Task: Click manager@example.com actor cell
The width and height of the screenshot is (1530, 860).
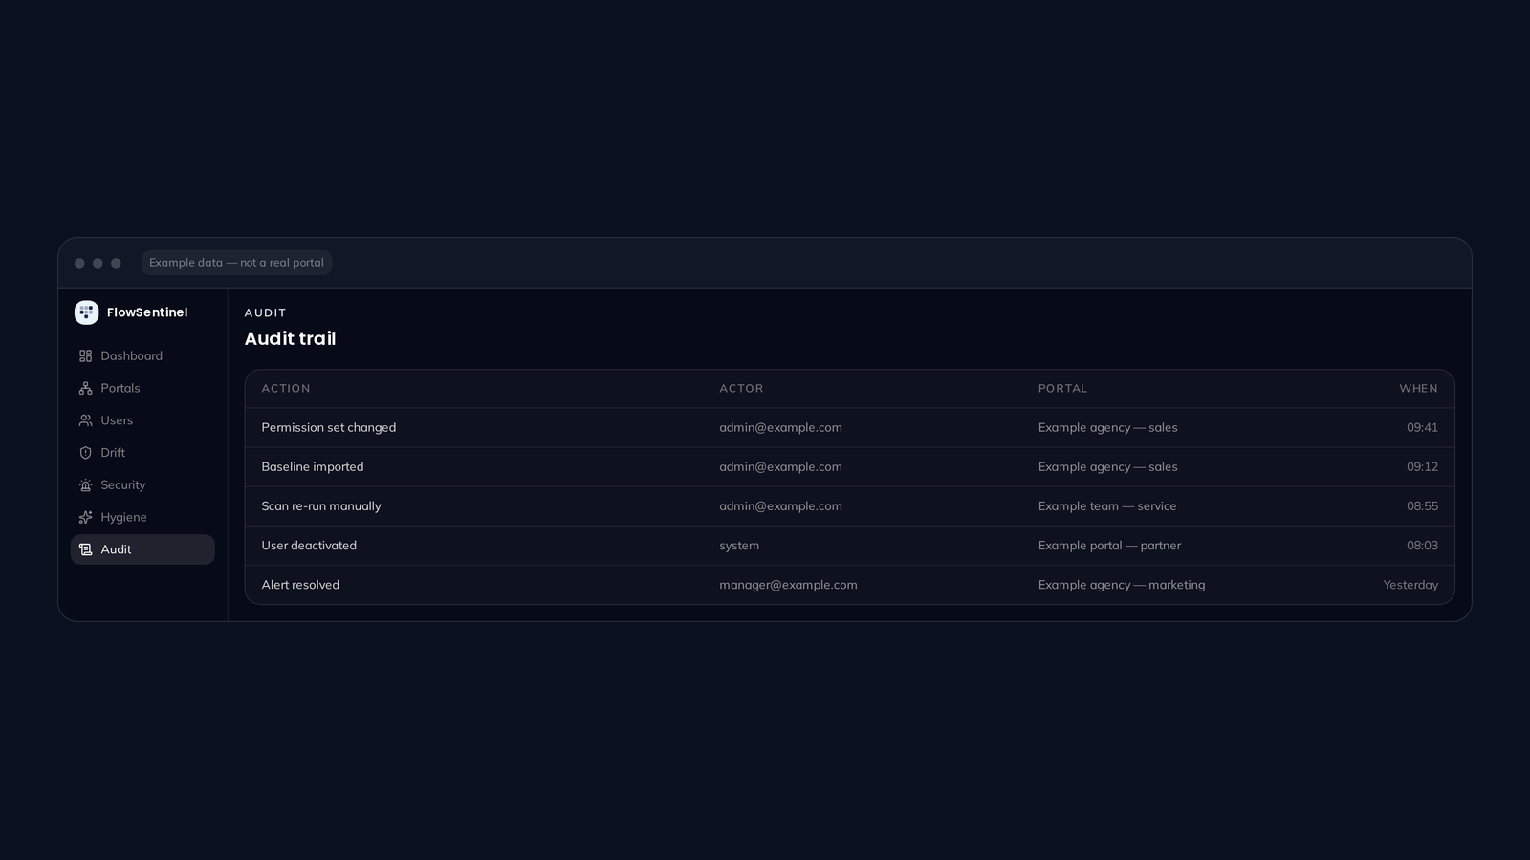Action: coord(788,584)
